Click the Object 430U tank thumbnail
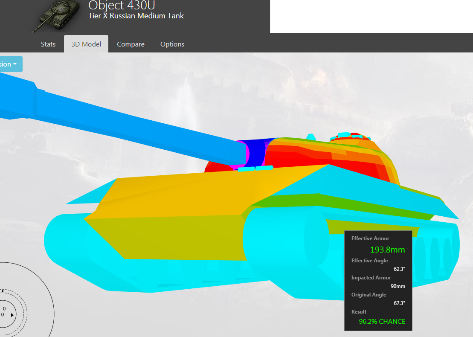Screen dimensions: 473x337 pyautogui.click(x=56, y=16)
